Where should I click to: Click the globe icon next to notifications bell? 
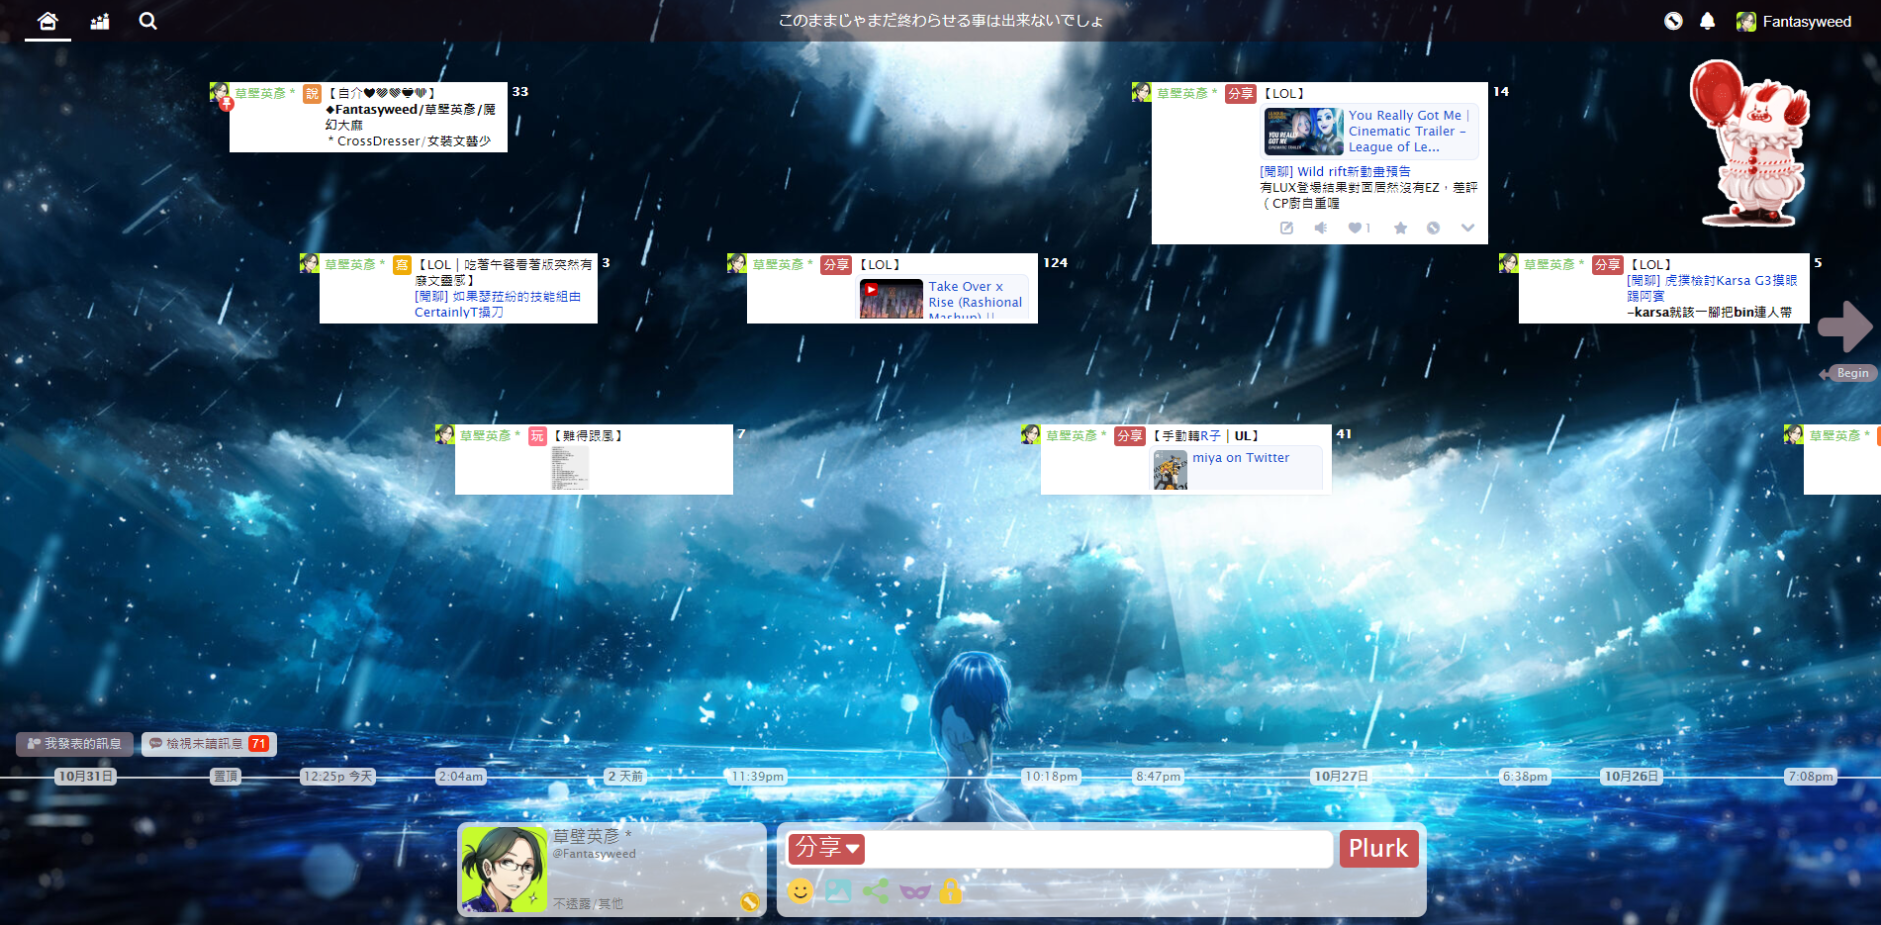[x=1673, y=21]
